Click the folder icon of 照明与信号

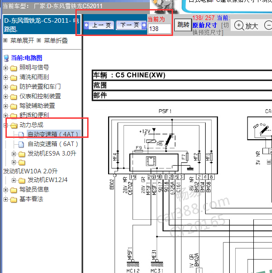(14, 68)
